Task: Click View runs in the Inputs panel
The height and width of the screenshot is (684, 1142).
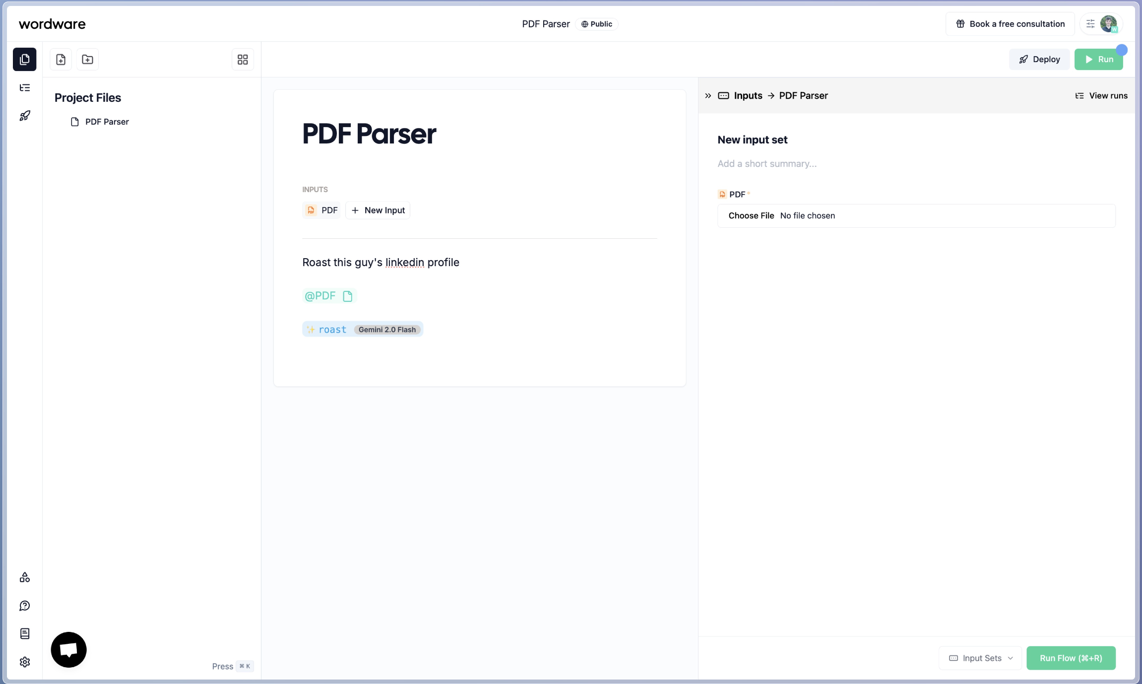Action: coord(1101,95)
